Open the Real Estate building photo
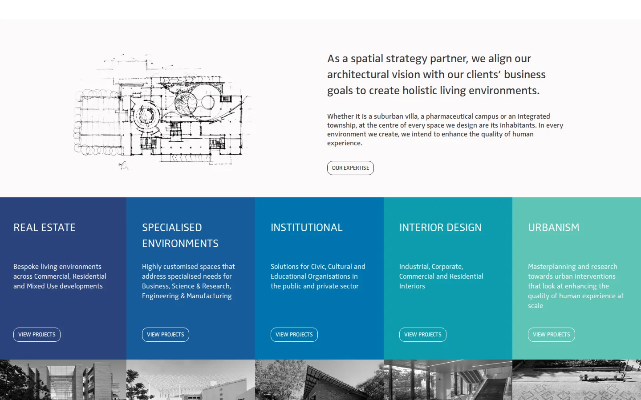This screenshot has width=641, height=400. 63,380
